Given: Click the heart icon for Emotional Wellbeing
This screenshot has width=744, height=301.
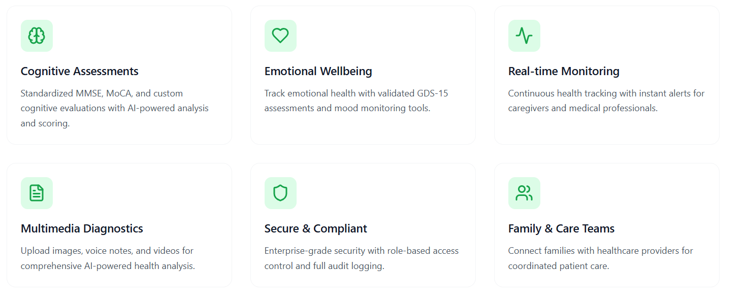Looking at the screenshot, I should click(280, 36).
